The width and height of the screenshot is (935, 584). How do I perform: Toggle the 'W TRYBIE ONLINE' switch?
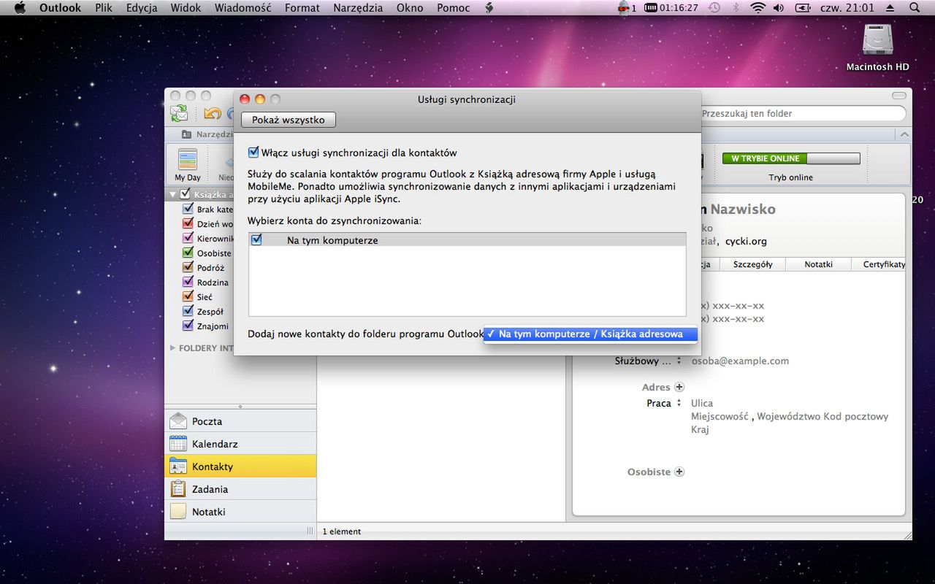[790, 158]
